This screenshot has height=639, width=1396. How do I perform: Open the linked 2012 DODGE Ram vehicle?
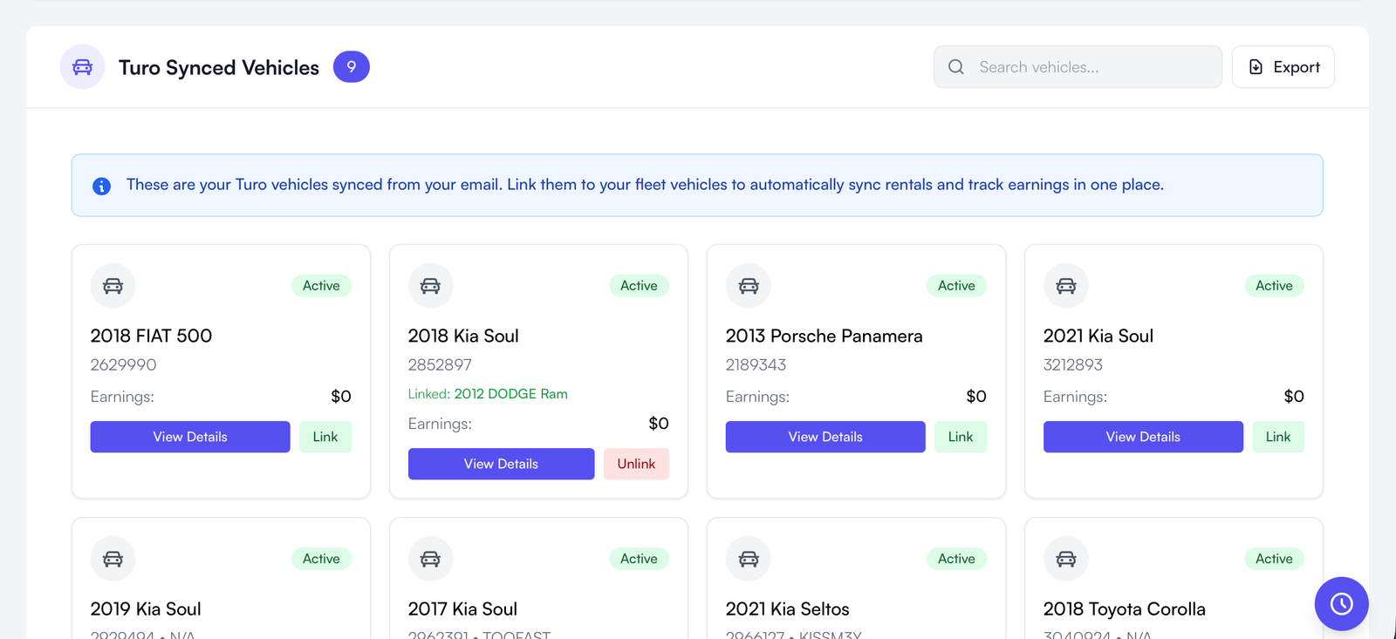tap(511, 393)
